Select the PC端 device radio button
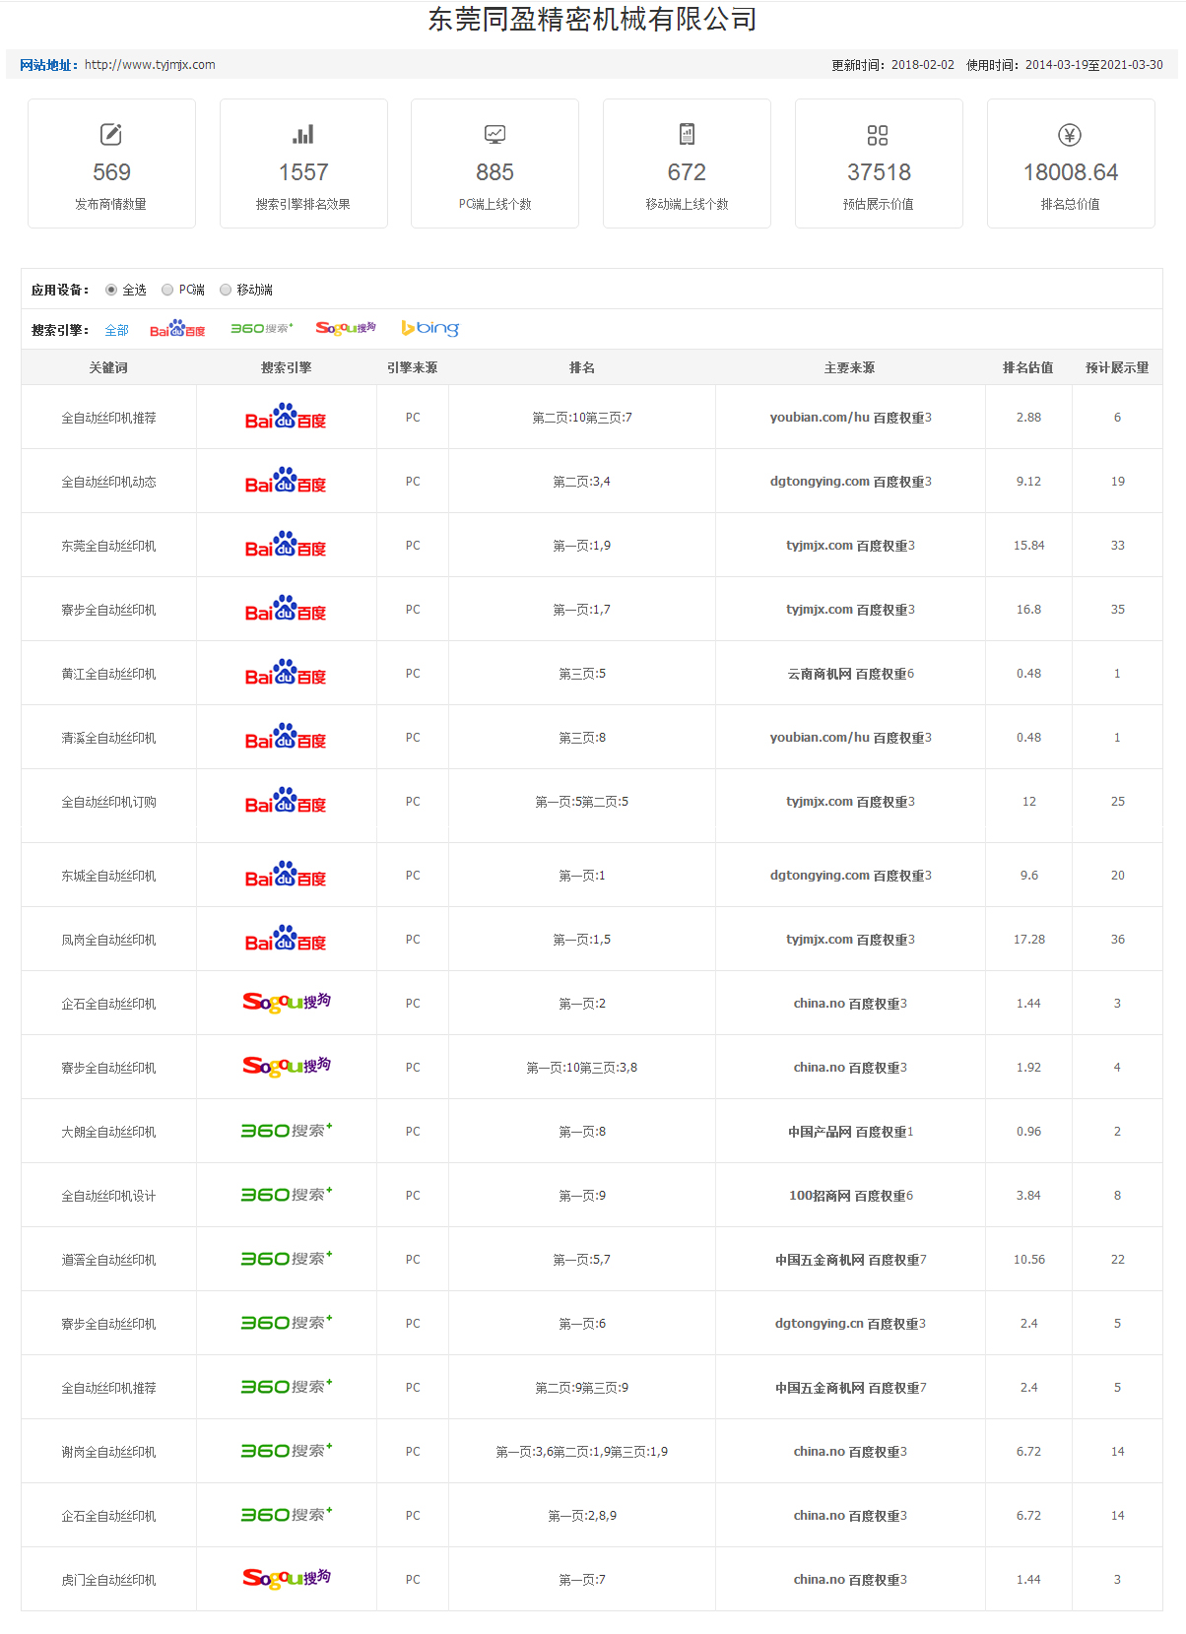The image size is (1186, 1634). click(167, 290)
